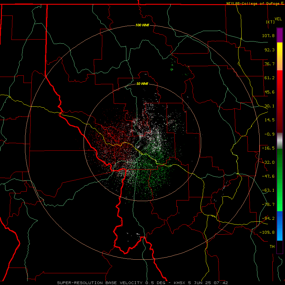This screenshot has width=285, height=285.
Task: Click the -63.1 legend value
Action: pos(268,190)
